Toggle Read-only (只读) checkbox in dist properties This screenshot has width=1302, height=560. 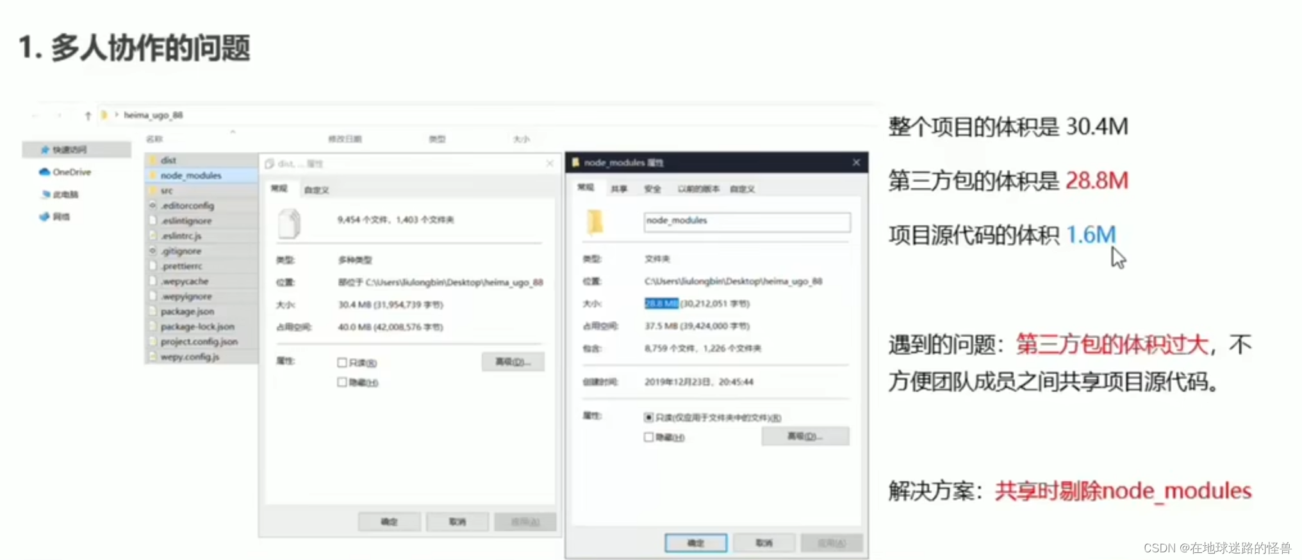pos(342,363)
